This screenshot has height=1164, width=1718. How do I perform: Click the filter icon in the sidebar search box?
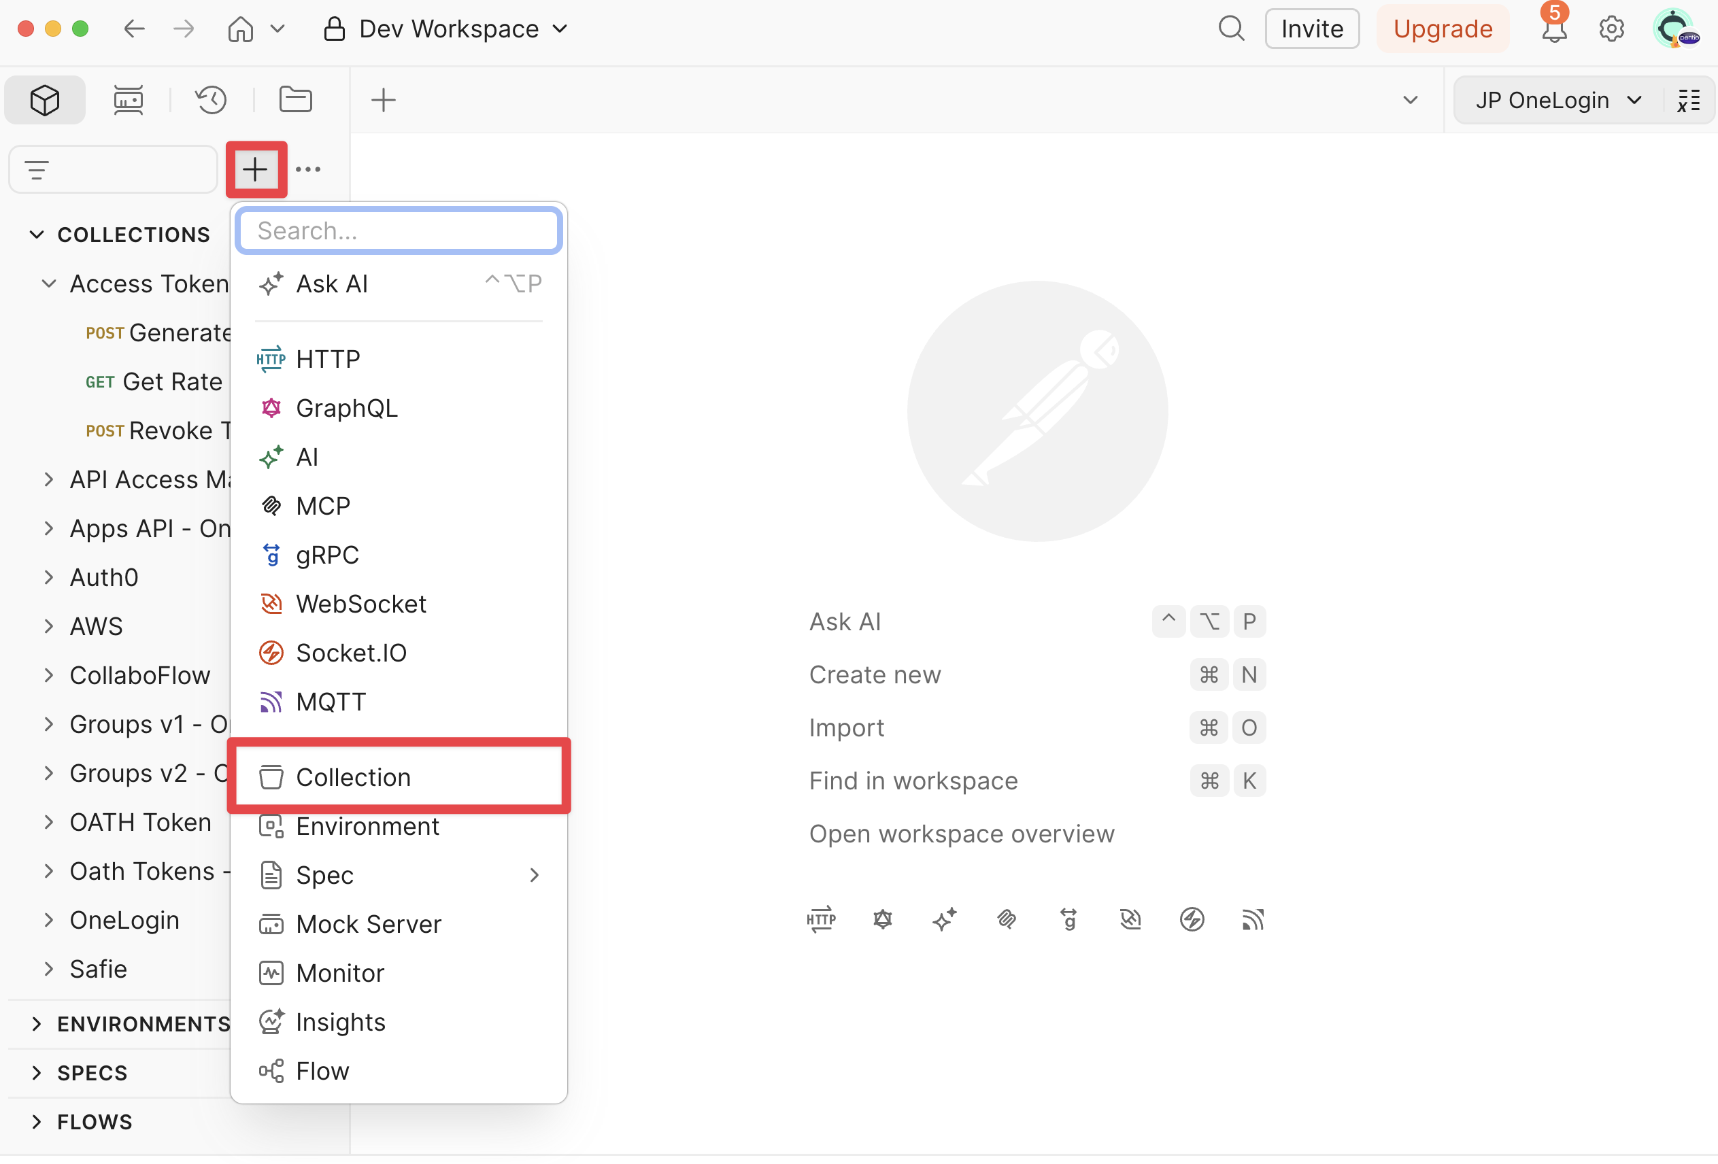(x=37, y=171)
